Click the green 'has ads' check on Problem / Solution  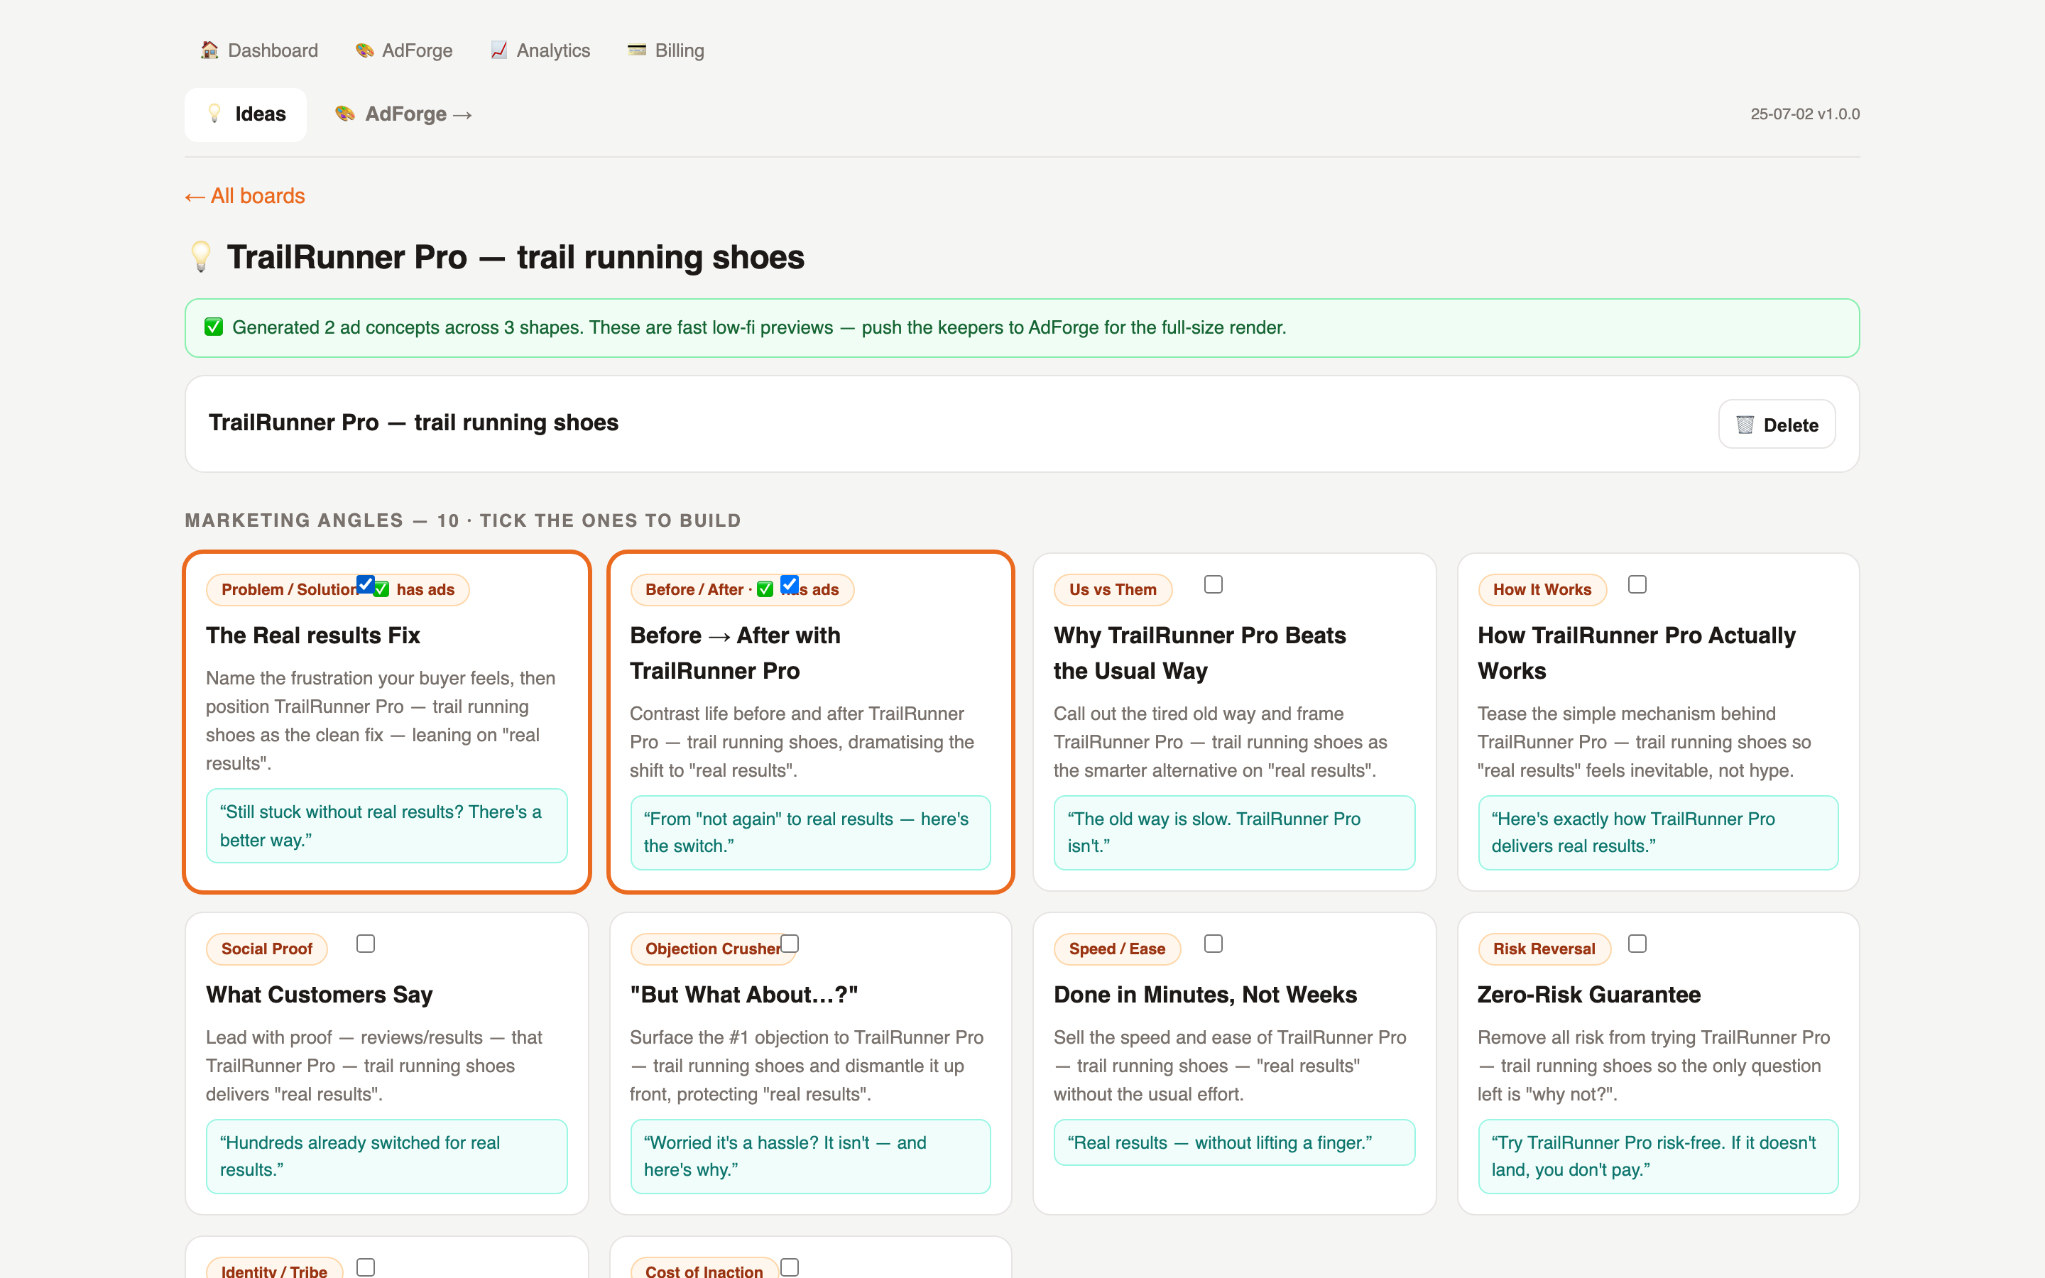(x=381, y=589)
